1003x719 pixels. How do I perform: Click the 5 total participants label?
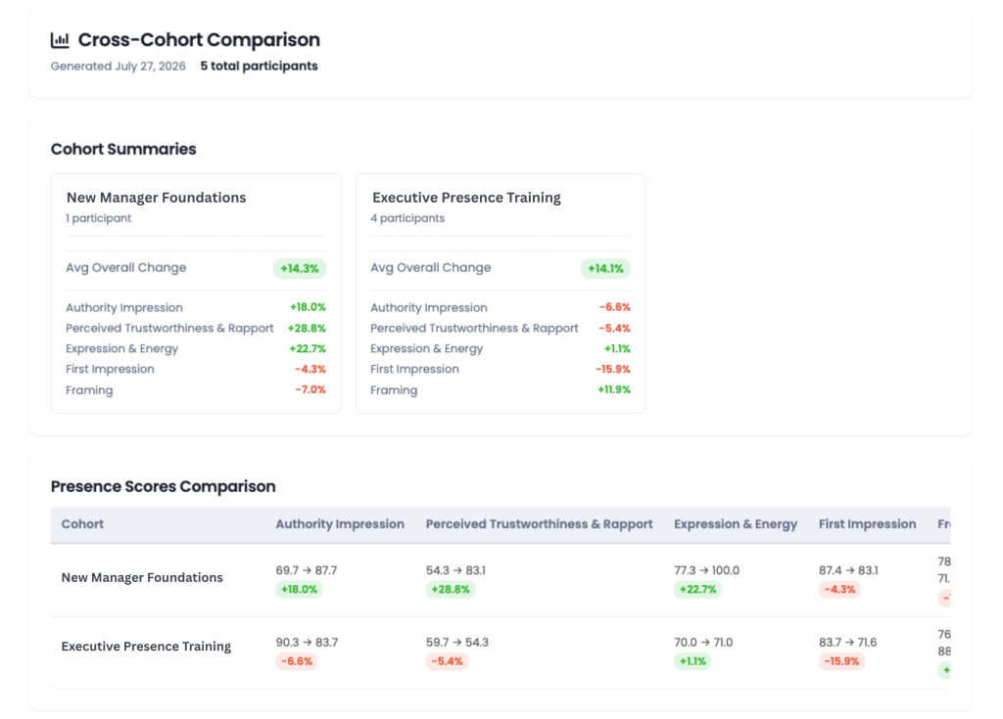[259, 66]
